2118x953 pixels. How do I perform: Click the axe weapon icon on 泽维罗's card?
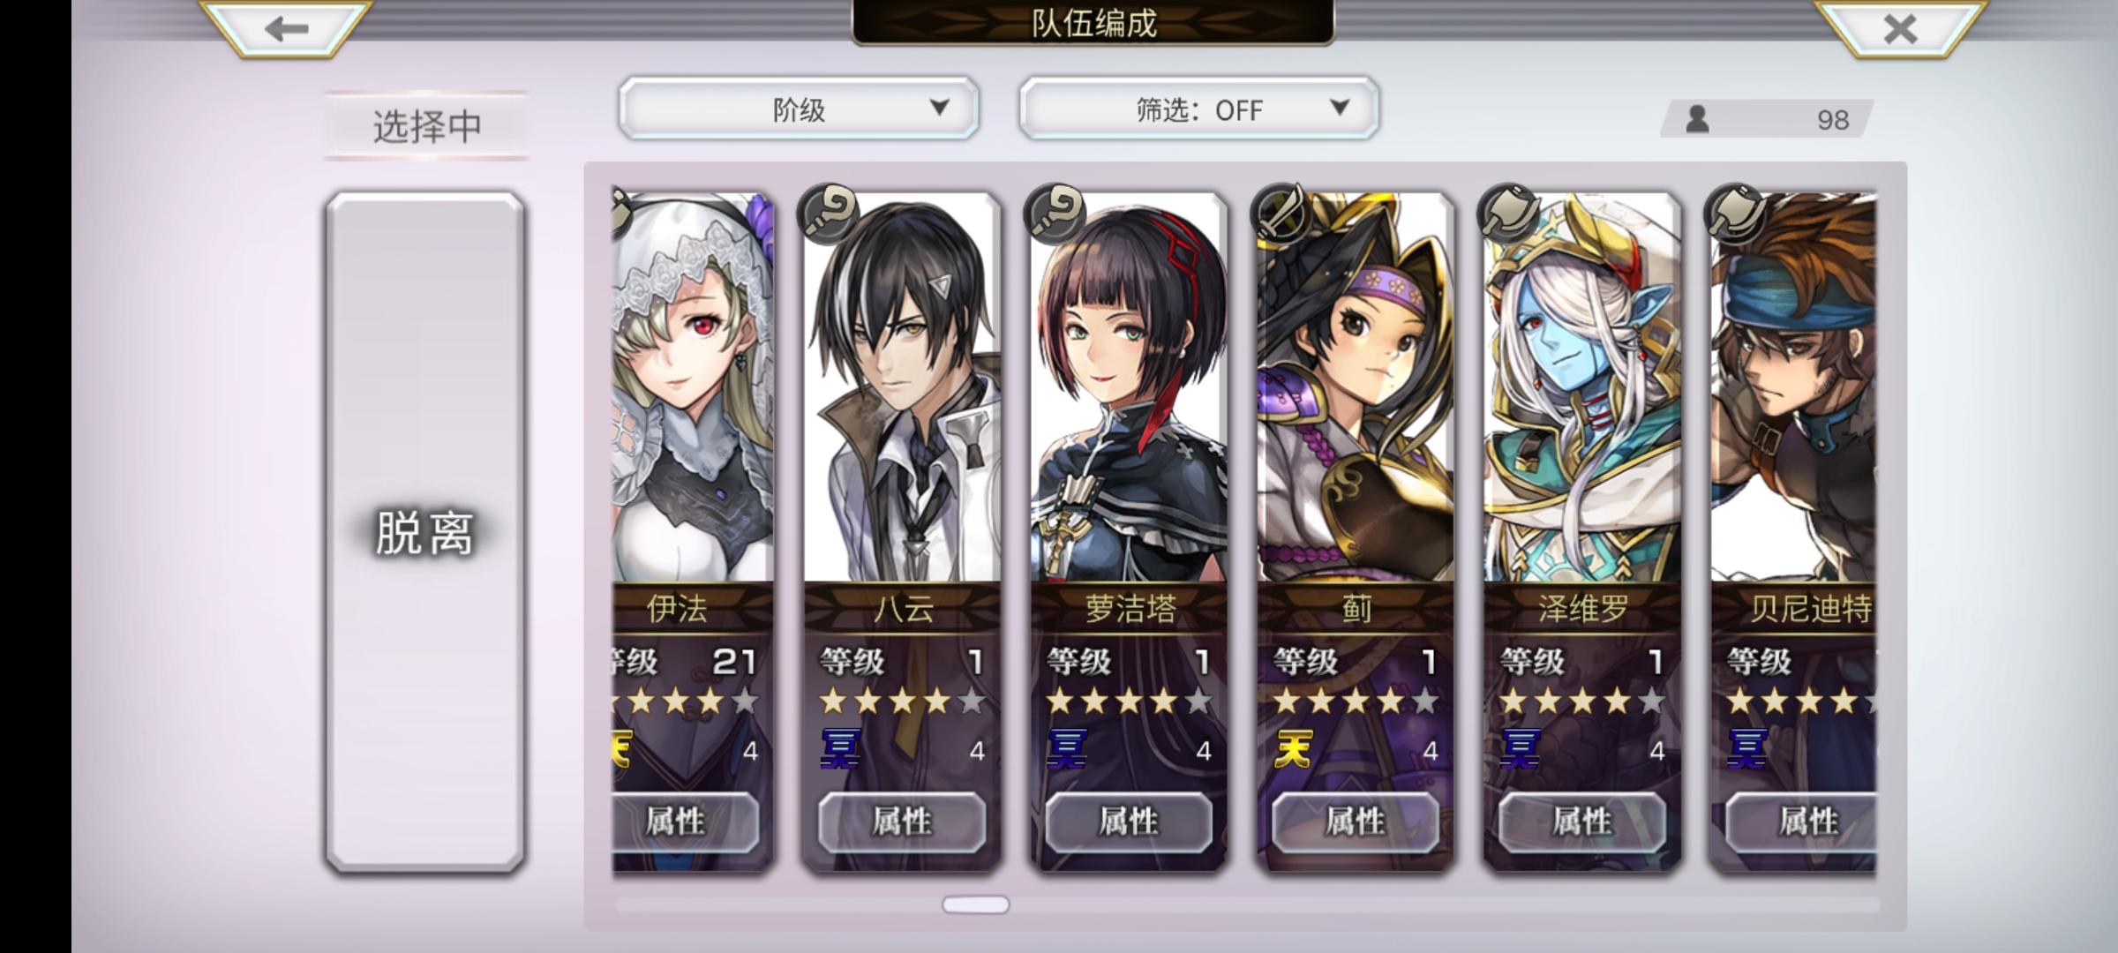(x=1508, y=213)
